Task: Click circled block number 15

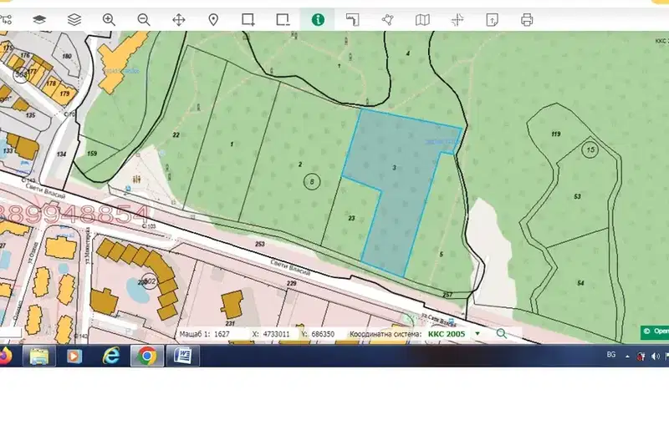Action: click(x=590, y=149)
